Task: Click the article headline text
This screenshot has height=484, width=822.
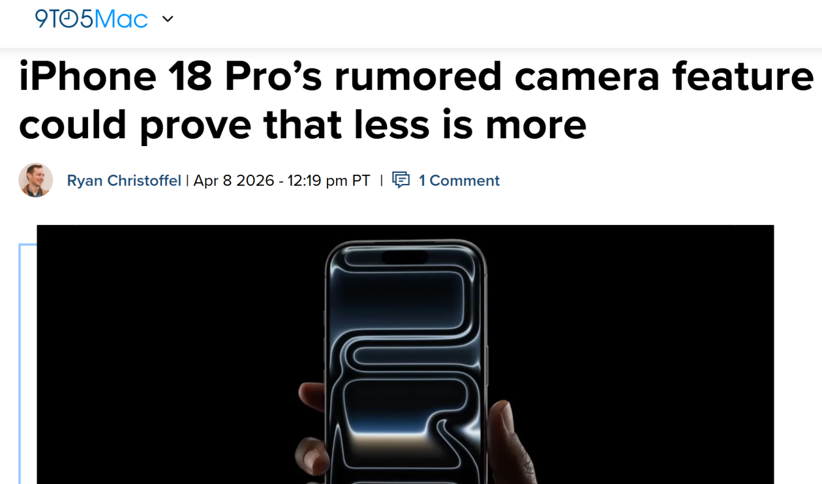Action: tap(416, 100)
